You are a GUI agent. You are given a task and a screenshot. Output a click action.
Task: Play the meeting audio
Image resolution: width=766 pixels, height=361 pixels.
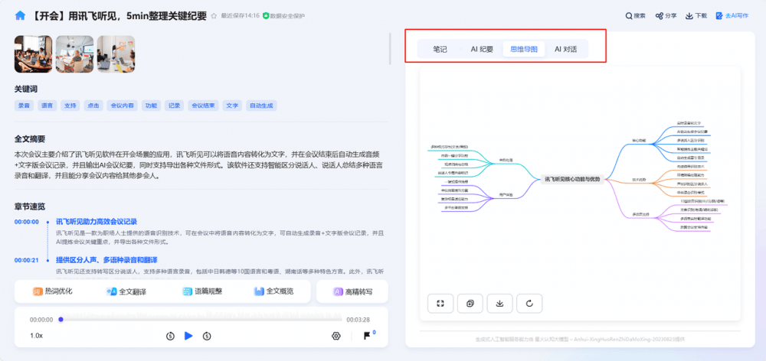(x=188, y=336)
